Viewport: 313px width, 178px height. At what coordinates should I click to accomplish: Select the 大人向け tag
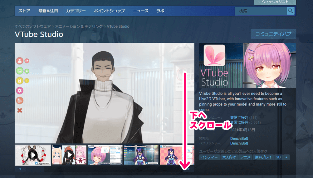[229, 157]
